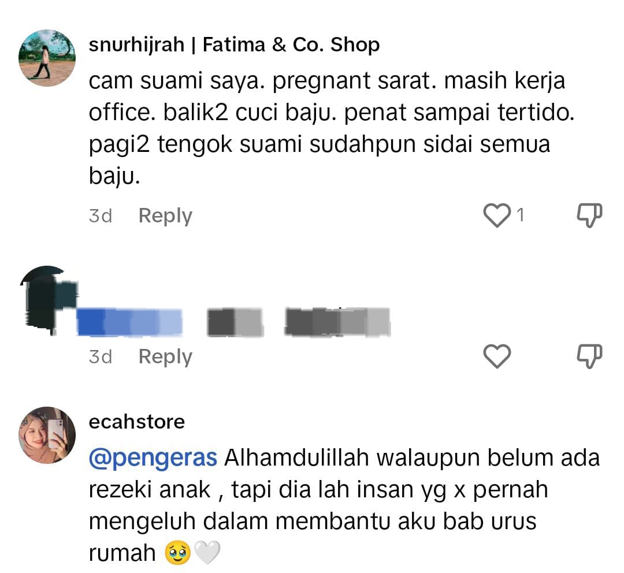The image size is (624, 573).
Task: Select the 3d timestamp under snurhijrah's comment
Action: (101, 216)
